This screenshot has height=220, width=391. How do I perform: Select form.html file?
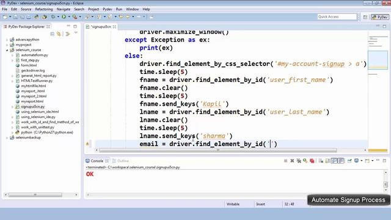(x=29, y=65)
